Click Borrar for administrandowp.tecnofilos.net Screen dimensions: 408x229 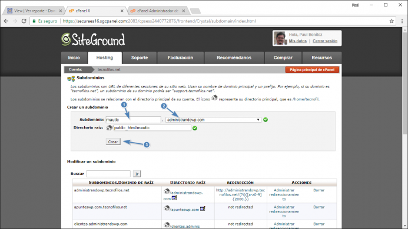[x=319, y=190]
